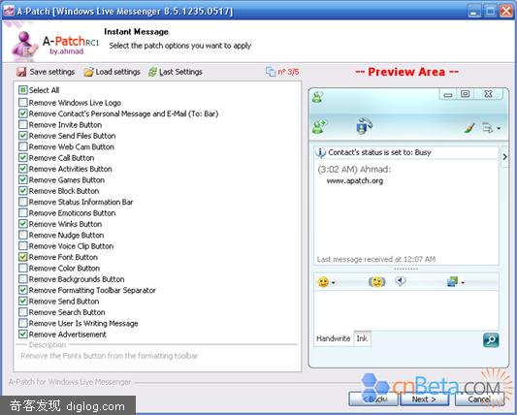The width and height of the screenshot is (517, 415).
Task: Click the contact avatar icon in the preview header
Action: click(x=318, y=97)
